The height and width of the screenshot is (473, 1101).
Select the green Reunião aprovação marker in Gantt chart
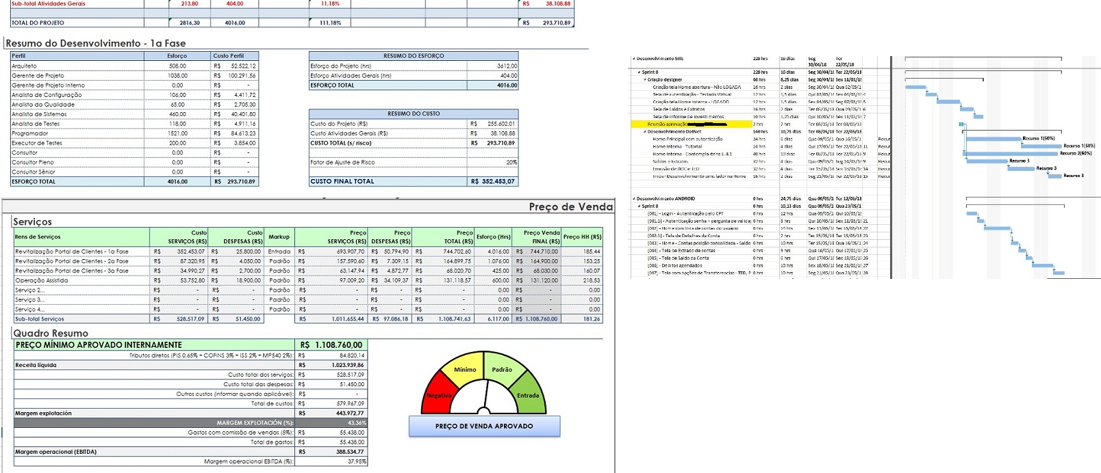(x=961, y=124)
